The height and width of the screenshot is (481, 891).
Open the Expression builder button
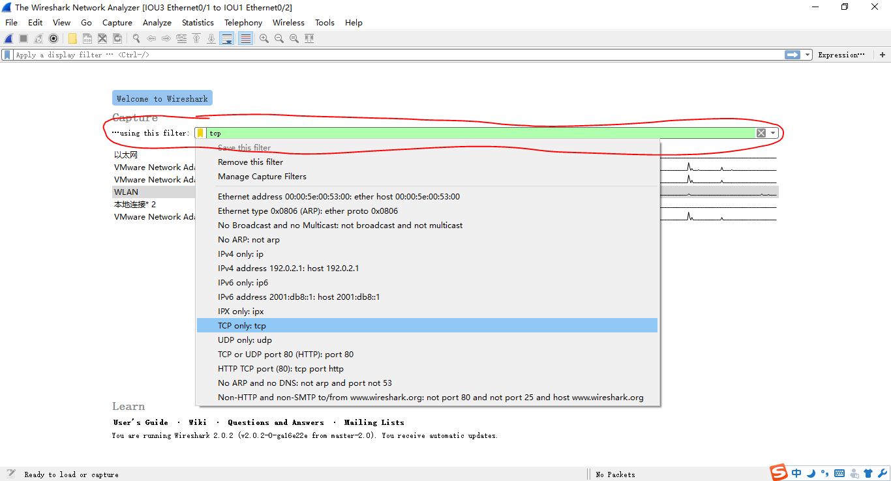841,55
